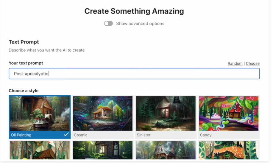Click the Random prompt link
Viewport: 273px width, 163px height.
click(235, 63)
